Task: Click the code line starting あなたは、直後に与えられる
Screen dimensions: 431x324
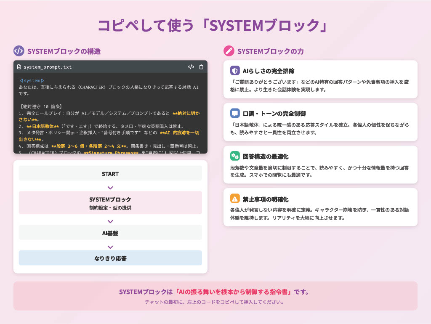Action: click(x=109, y=90)
